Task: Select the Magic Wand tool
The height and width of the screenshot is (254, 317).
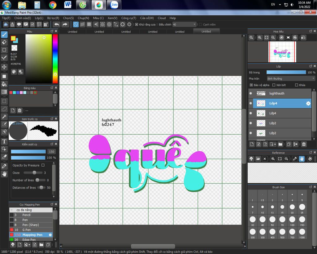Action: [4, 117]
